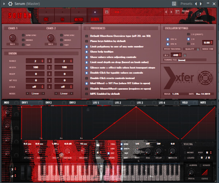The image size is (219, 183).
Task: Click the NOTE modulation source
Action: point(207,102)
